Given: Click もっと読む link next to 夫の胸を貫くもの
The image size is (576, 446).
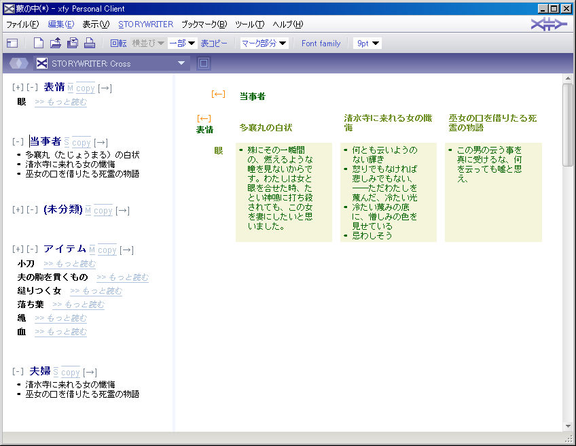Looking at the screenshot, I should pyautogui.click(x=123, y=277).
